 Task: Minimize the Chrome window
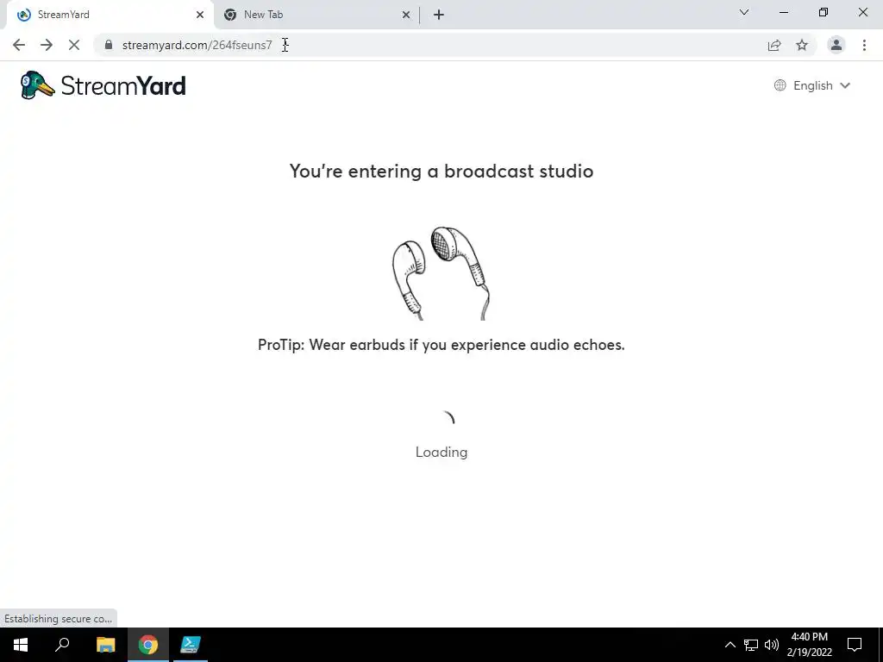784,12
